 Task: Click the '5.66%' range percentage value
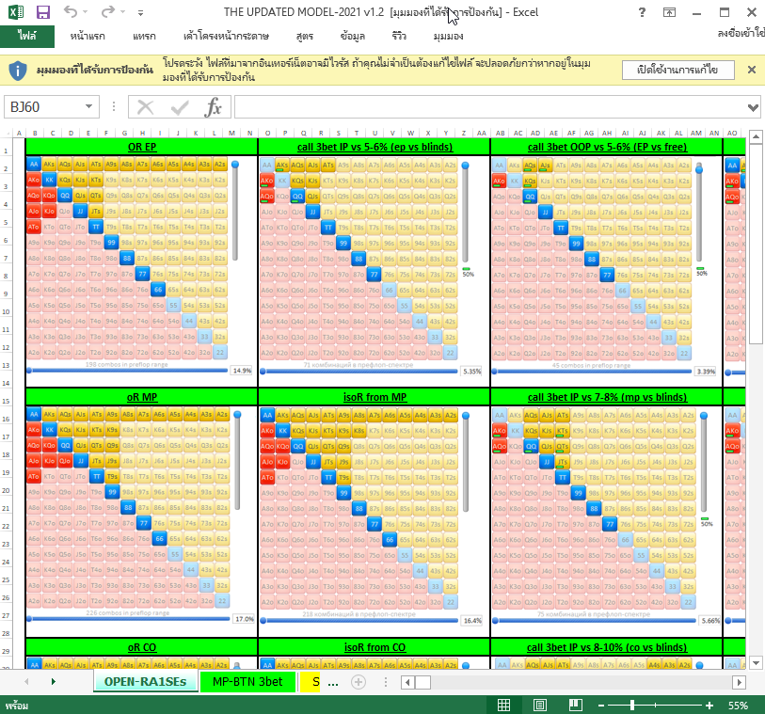click(x=710, y=620)
